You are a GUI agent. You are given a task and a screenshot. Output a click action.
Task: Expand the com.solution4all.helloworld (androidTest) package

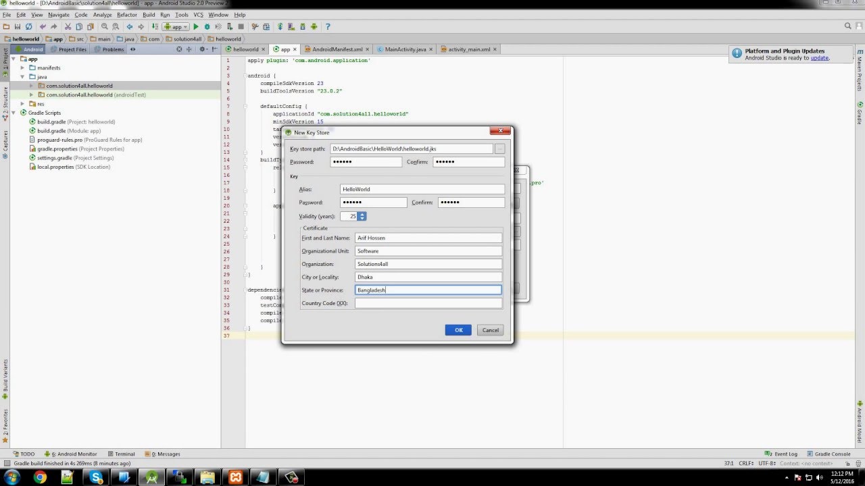coord(31,94)
